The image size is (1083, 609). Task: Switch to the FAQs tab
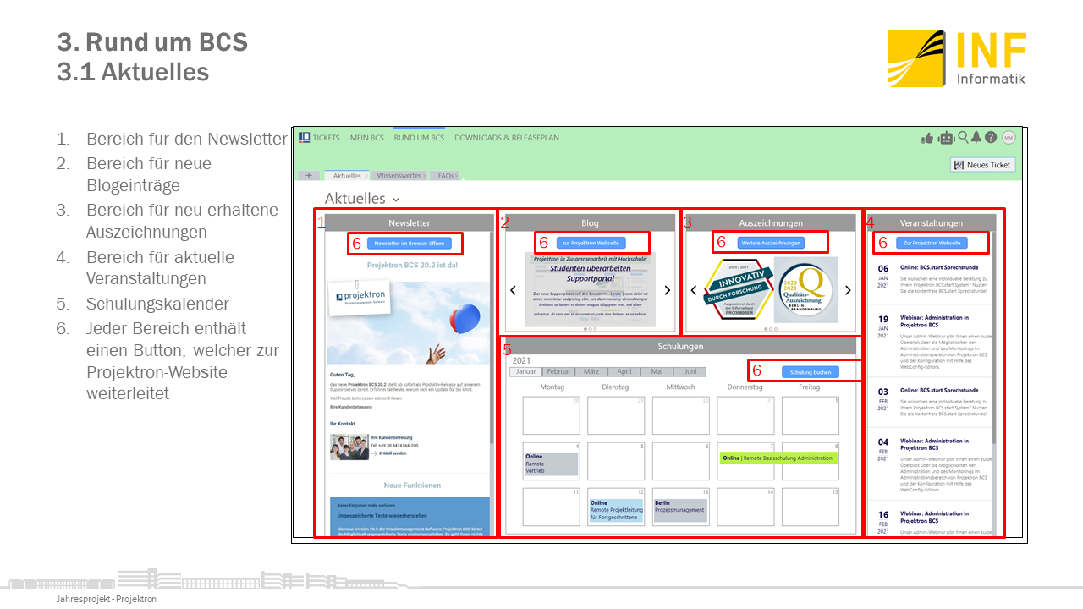tap(446, 176)
